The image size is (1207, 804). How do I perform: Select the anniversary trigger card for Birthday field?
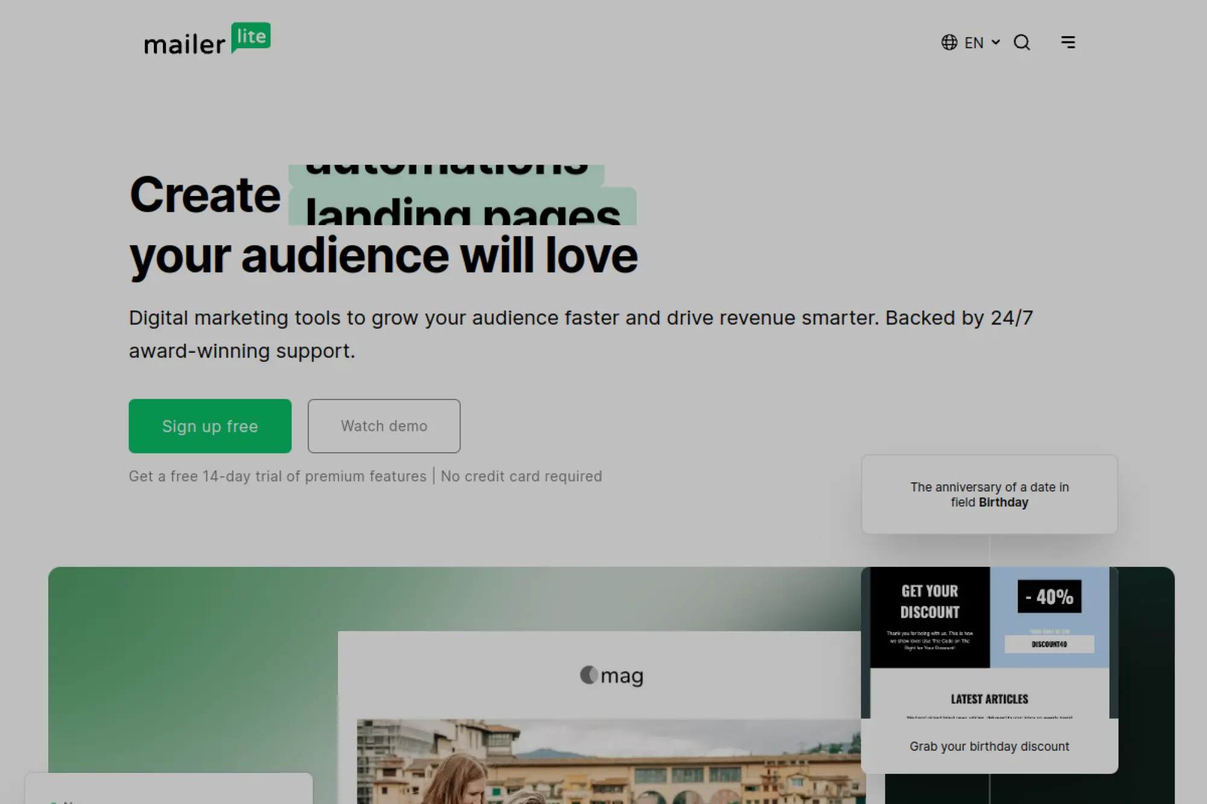click(x=989, y=495)
